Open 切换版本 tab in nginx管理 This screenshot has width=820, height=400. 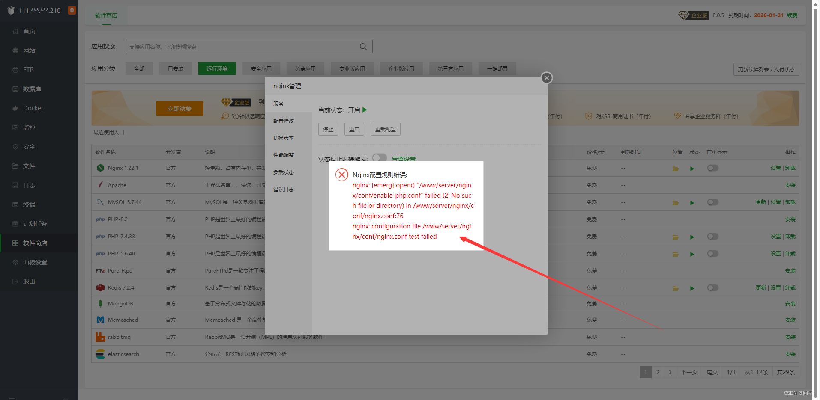pyautogui.click(x=288, y=138)
